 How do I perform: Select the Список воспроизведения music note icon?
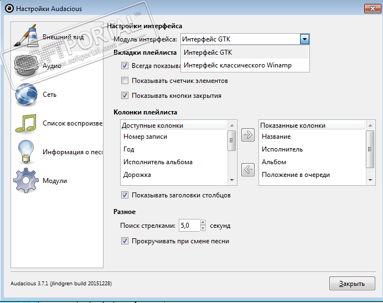[26, 123]
